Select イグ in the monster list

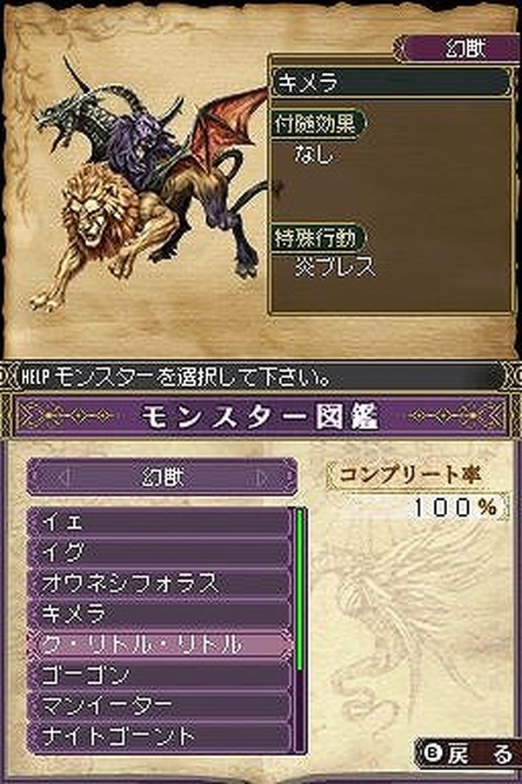coord(159,551)
